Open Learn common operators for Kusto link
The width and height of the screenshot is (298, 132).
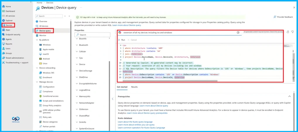(x=141, y=128)
